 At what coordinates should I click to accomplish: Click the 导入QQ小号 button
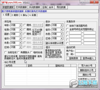point(87,66)
